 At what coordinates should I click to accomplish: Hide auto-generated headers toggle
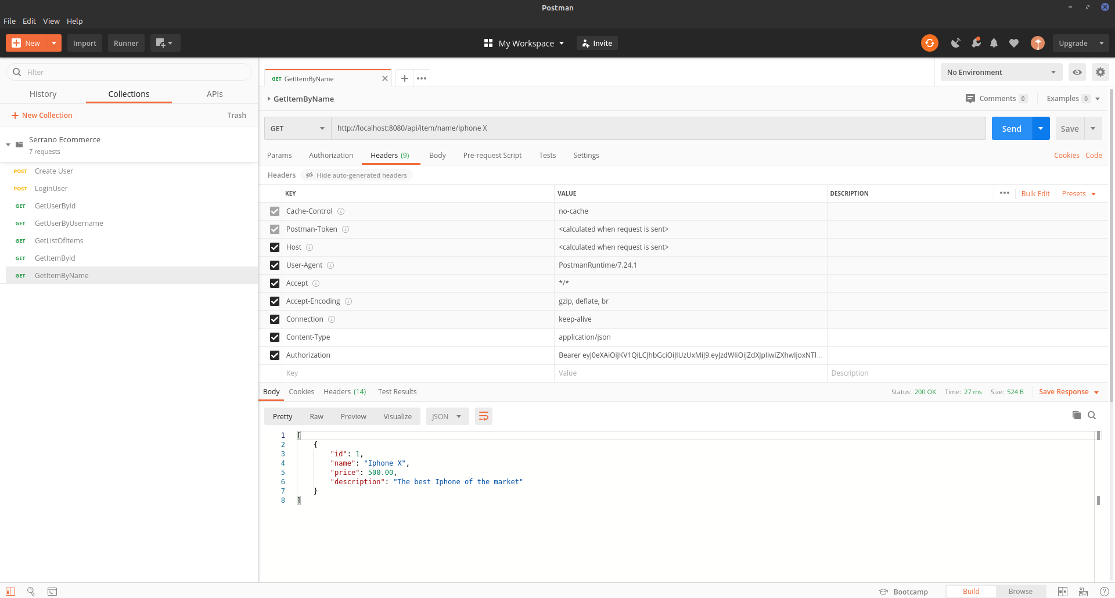coord(357,175)
